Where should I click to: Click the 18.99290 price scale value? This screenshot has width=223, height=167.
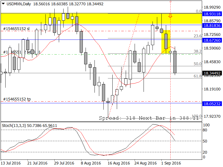[212, 8]
